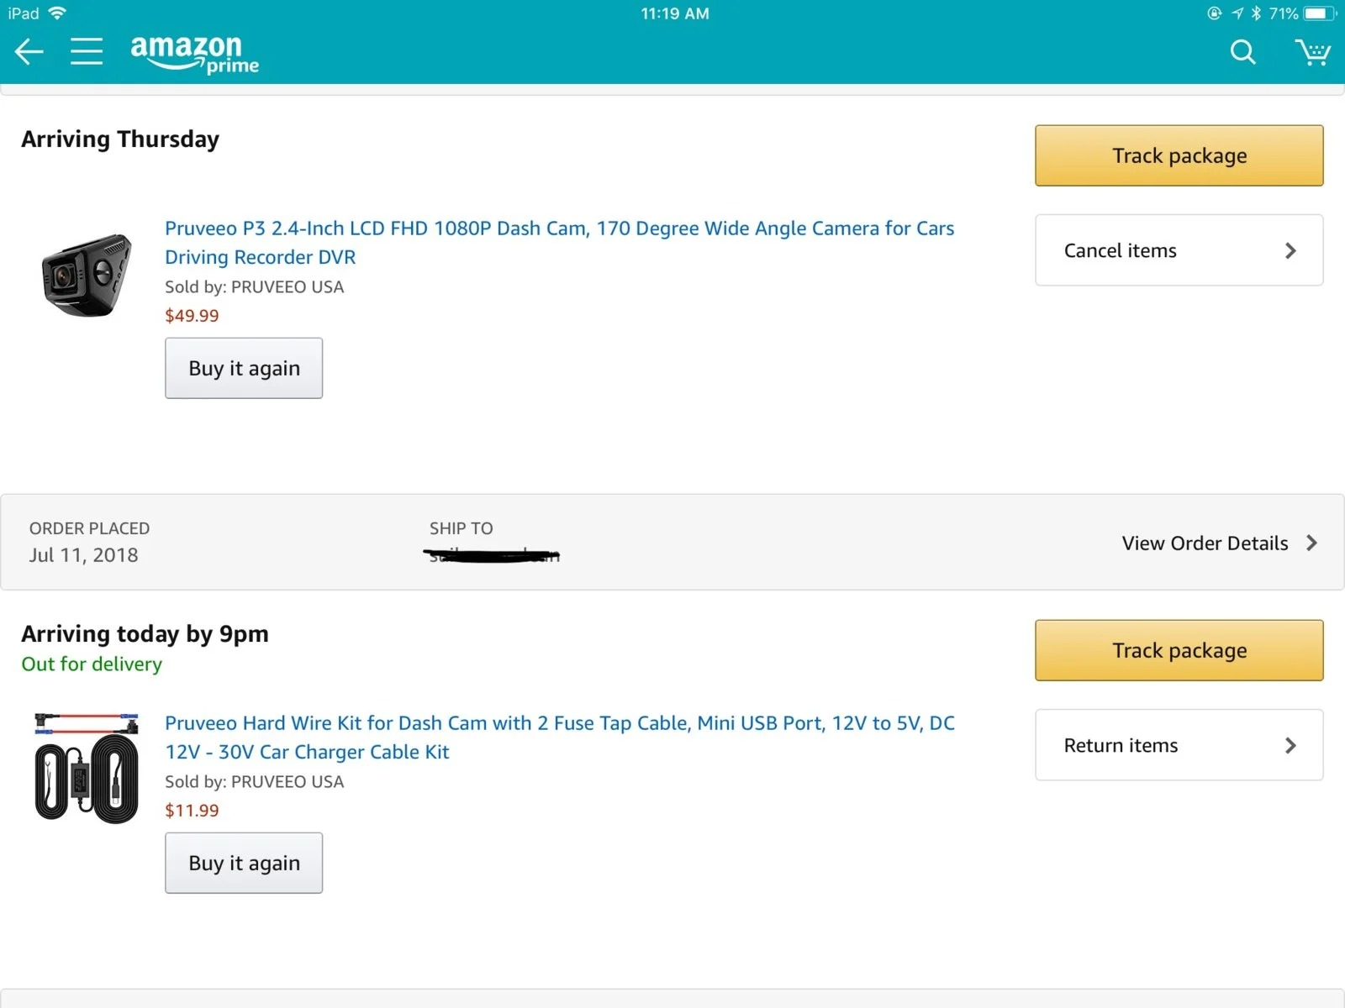Tap the dash cam product thumbnail
The image size is (1345, 1008).
pyautogui.click(x=87, y=275)
